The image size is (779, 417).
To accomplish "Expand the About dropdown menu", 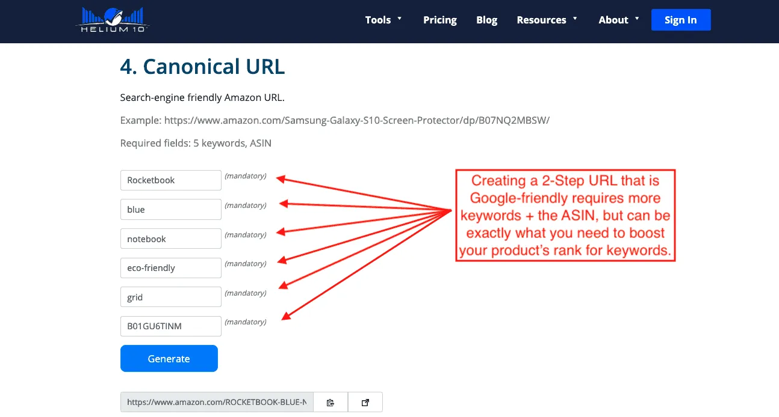I will click(619, 20).
